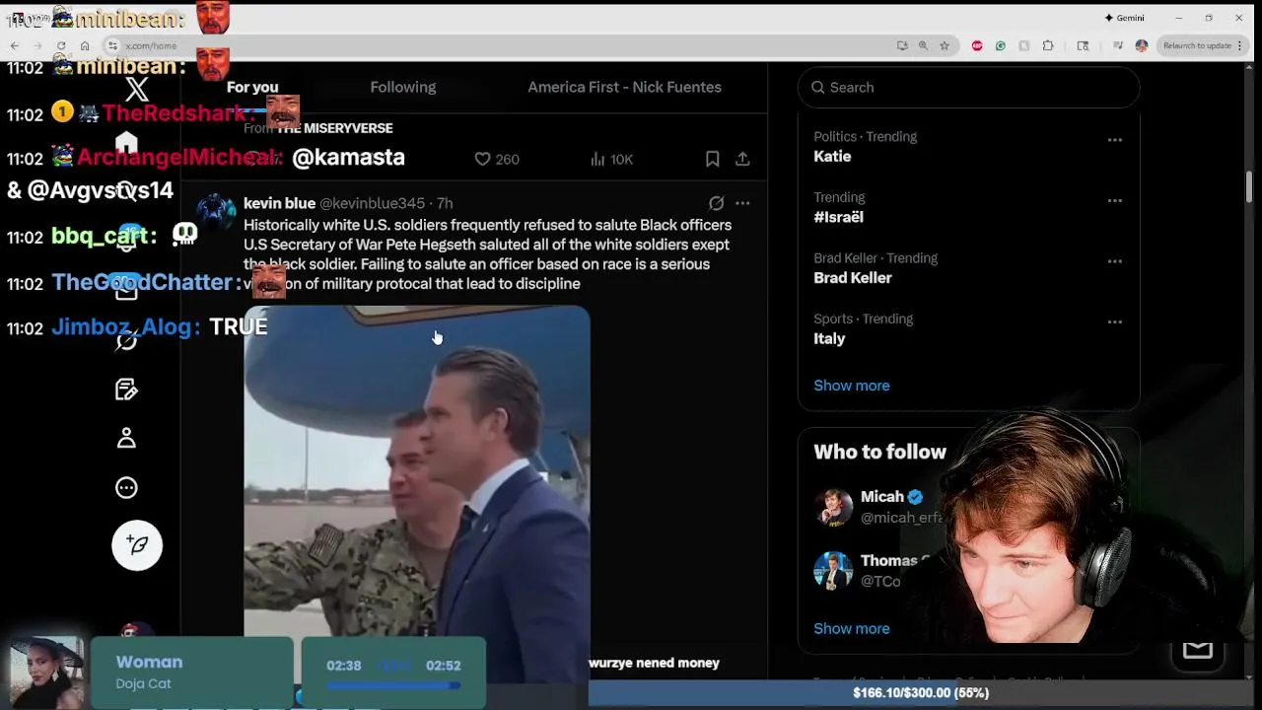This screenshot has height=710, width=1262.
Task: Bookmark the MISERYVERSE post
Action: coord(713,159)
